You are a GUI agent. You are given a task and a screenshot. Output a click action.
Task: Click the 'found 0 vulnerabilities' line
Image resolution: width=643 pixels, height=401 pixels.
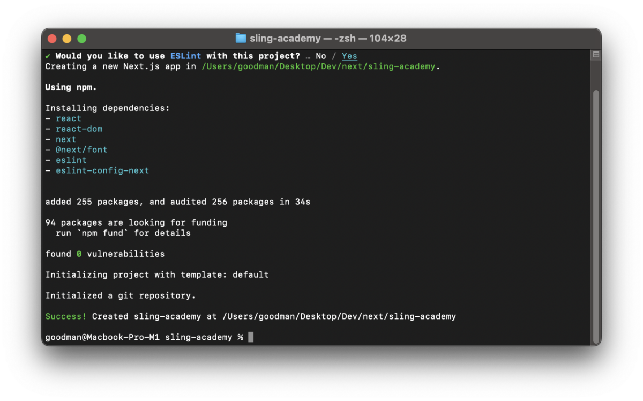(x=105, y=254)
